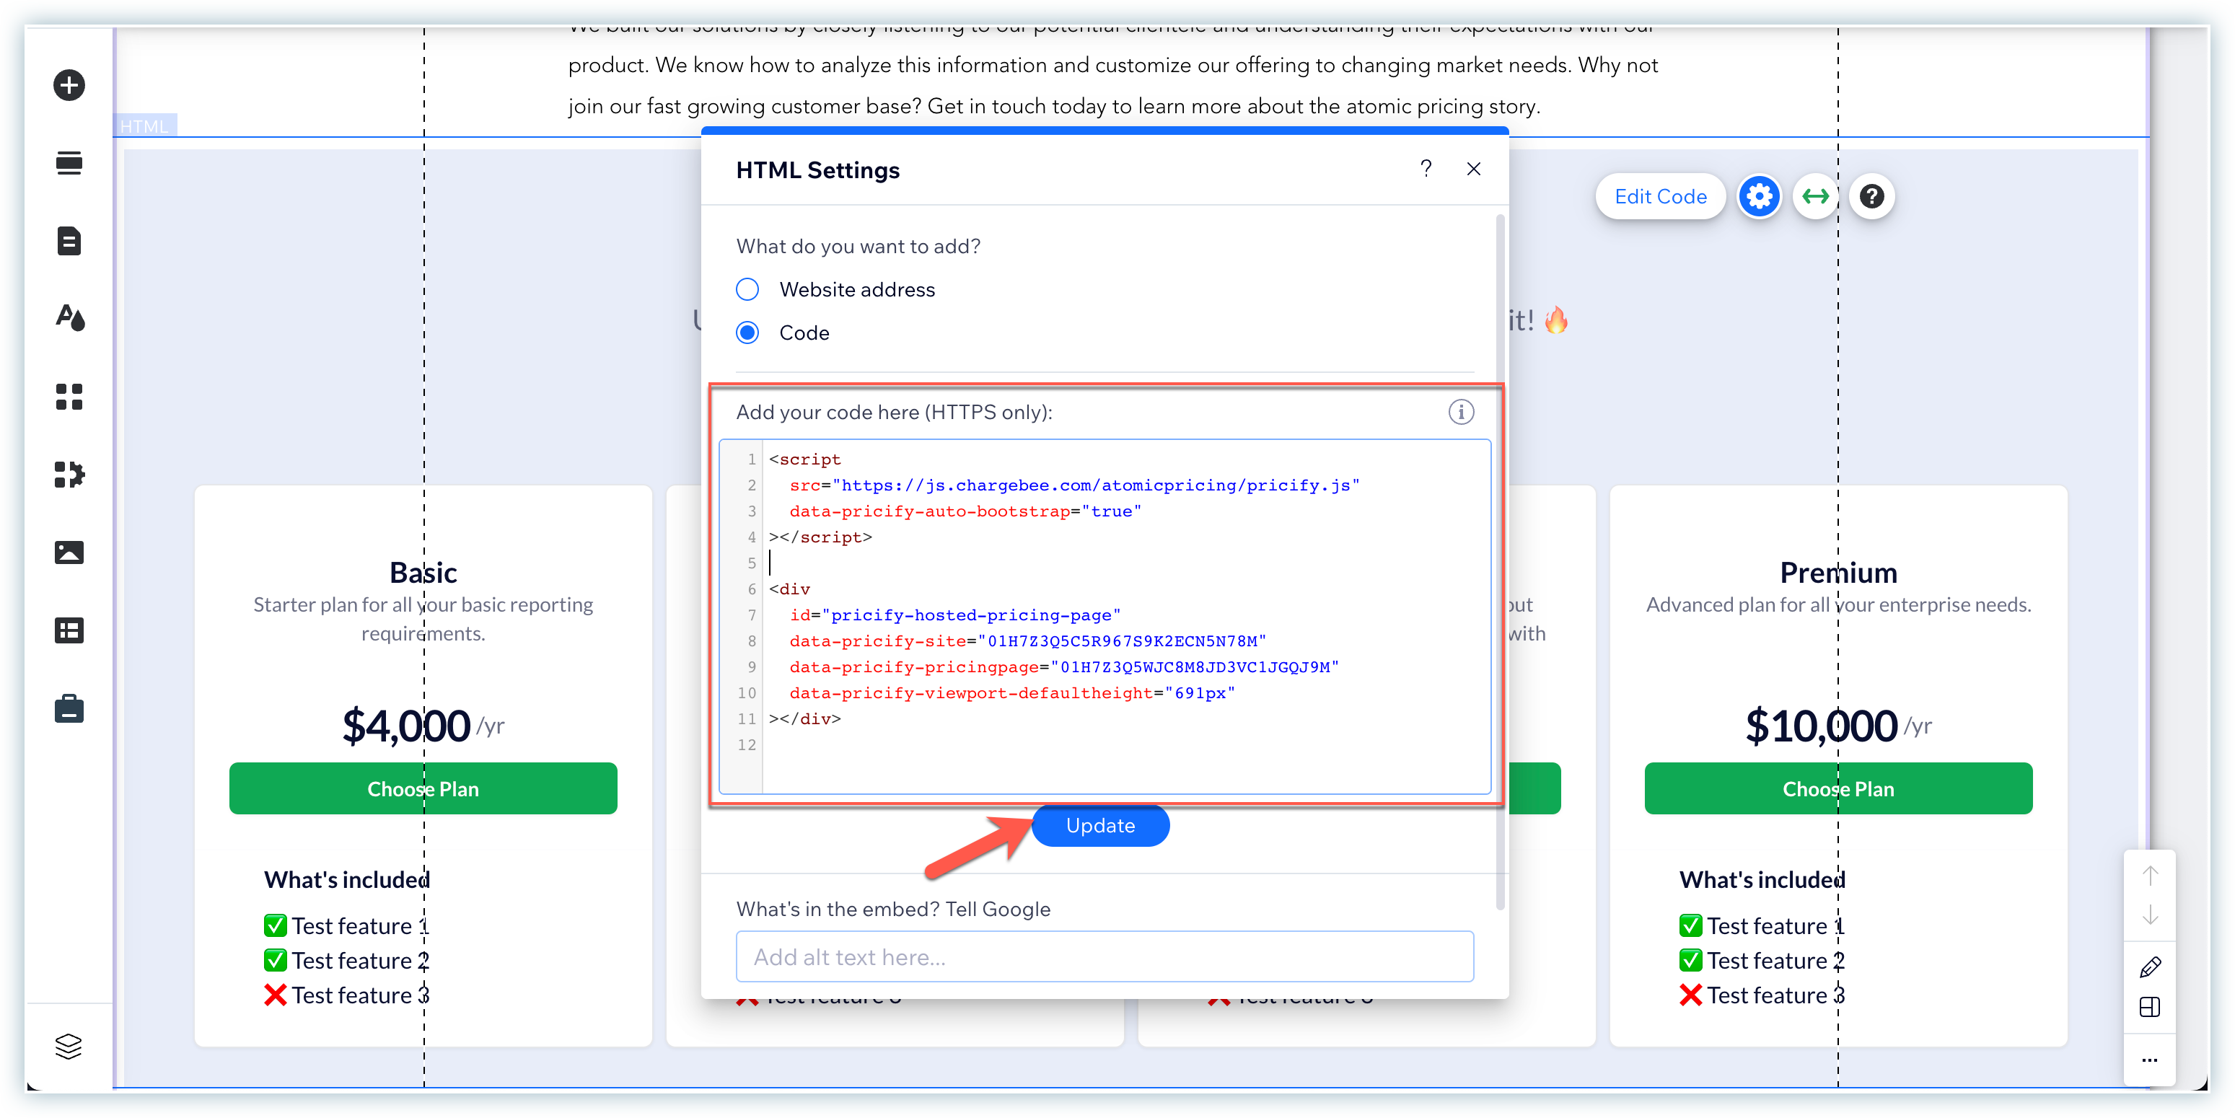2235x1118 pixels.
Task: Click the green stretch arrows icon
Action: tap(1815, 197)
